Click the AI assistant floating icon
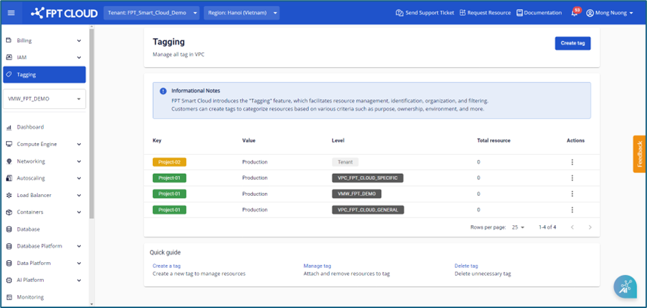The width and height of the screenshot is (647, 308). tap(624, 287)
